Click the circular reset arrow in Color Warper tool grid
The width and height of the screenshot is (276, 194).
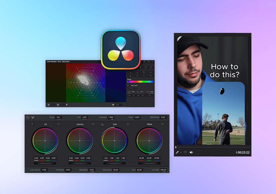[150, 76]
